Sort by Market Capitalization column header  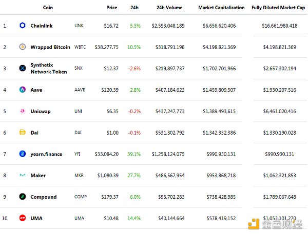[x=221, y=8]
